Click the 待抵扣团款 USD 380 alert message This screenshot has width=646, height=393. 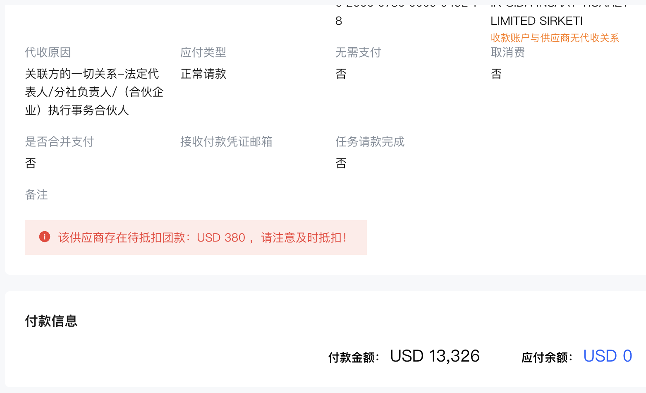[202, 237]
